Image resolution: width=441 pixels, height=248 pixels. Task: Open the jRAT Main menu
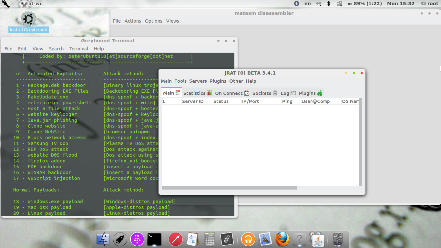pos(166,81)
